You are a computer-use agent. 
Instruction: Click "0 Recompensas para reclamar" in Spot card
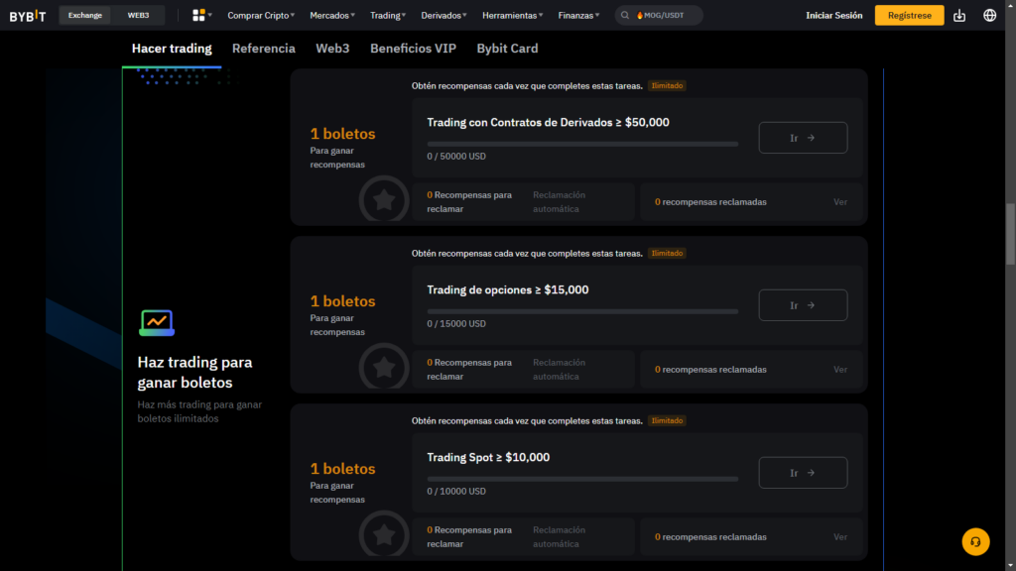click(x=469, y=536)
